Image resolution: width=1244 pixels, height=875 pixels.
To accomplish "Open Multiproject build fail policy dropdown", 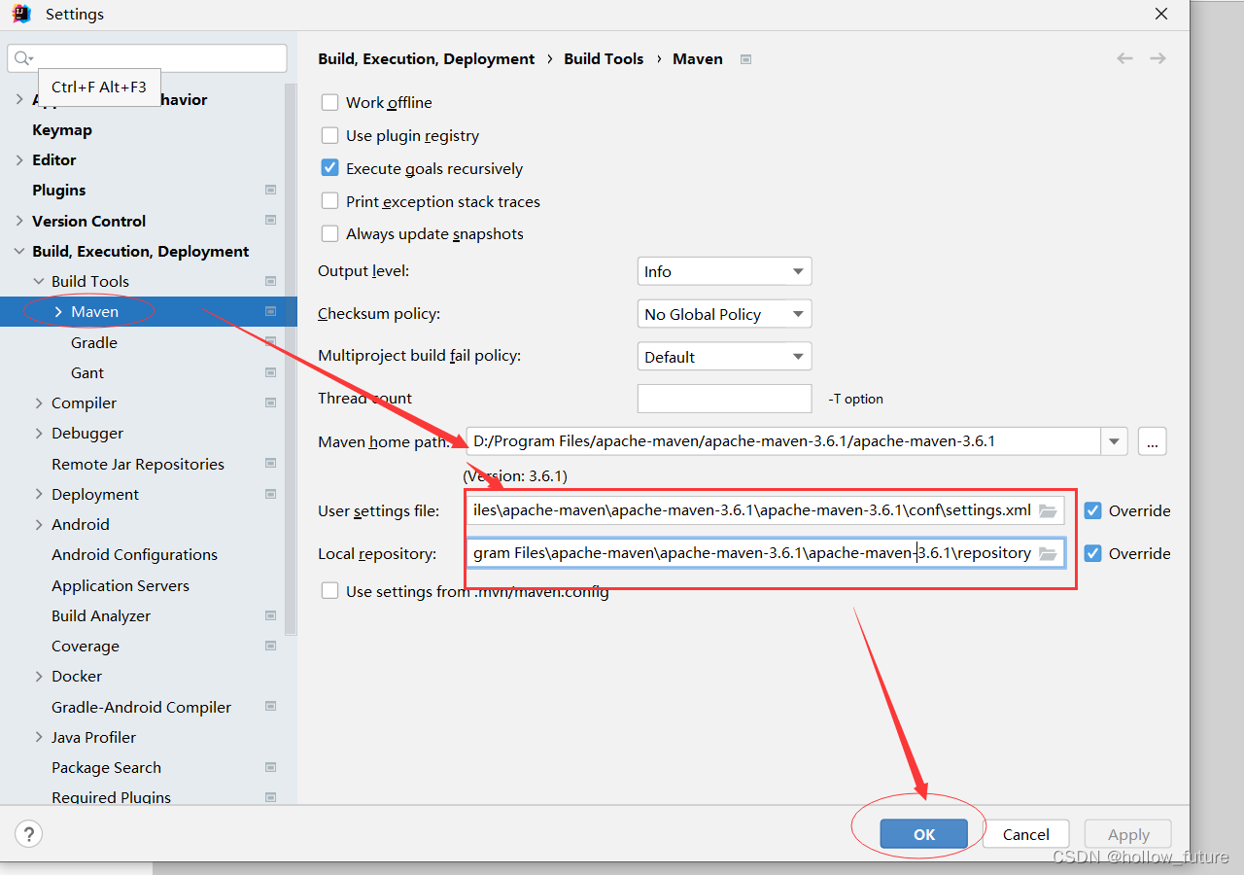I will (x=724, y=357).
